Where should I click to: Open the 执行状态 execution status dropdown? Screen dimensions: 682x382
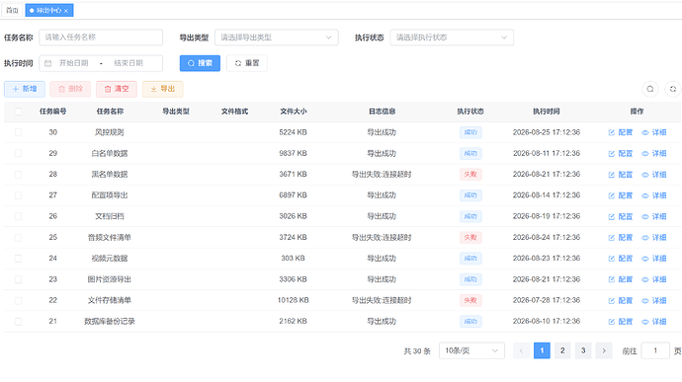click(452, 38)
